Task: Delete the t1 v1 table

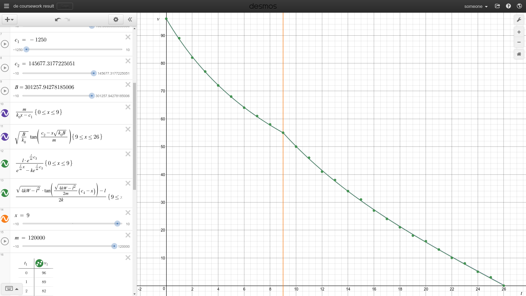Action: 128,258
